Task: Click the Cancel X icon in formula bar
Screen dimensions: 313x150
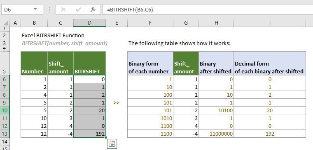Action: coord(63,9)
